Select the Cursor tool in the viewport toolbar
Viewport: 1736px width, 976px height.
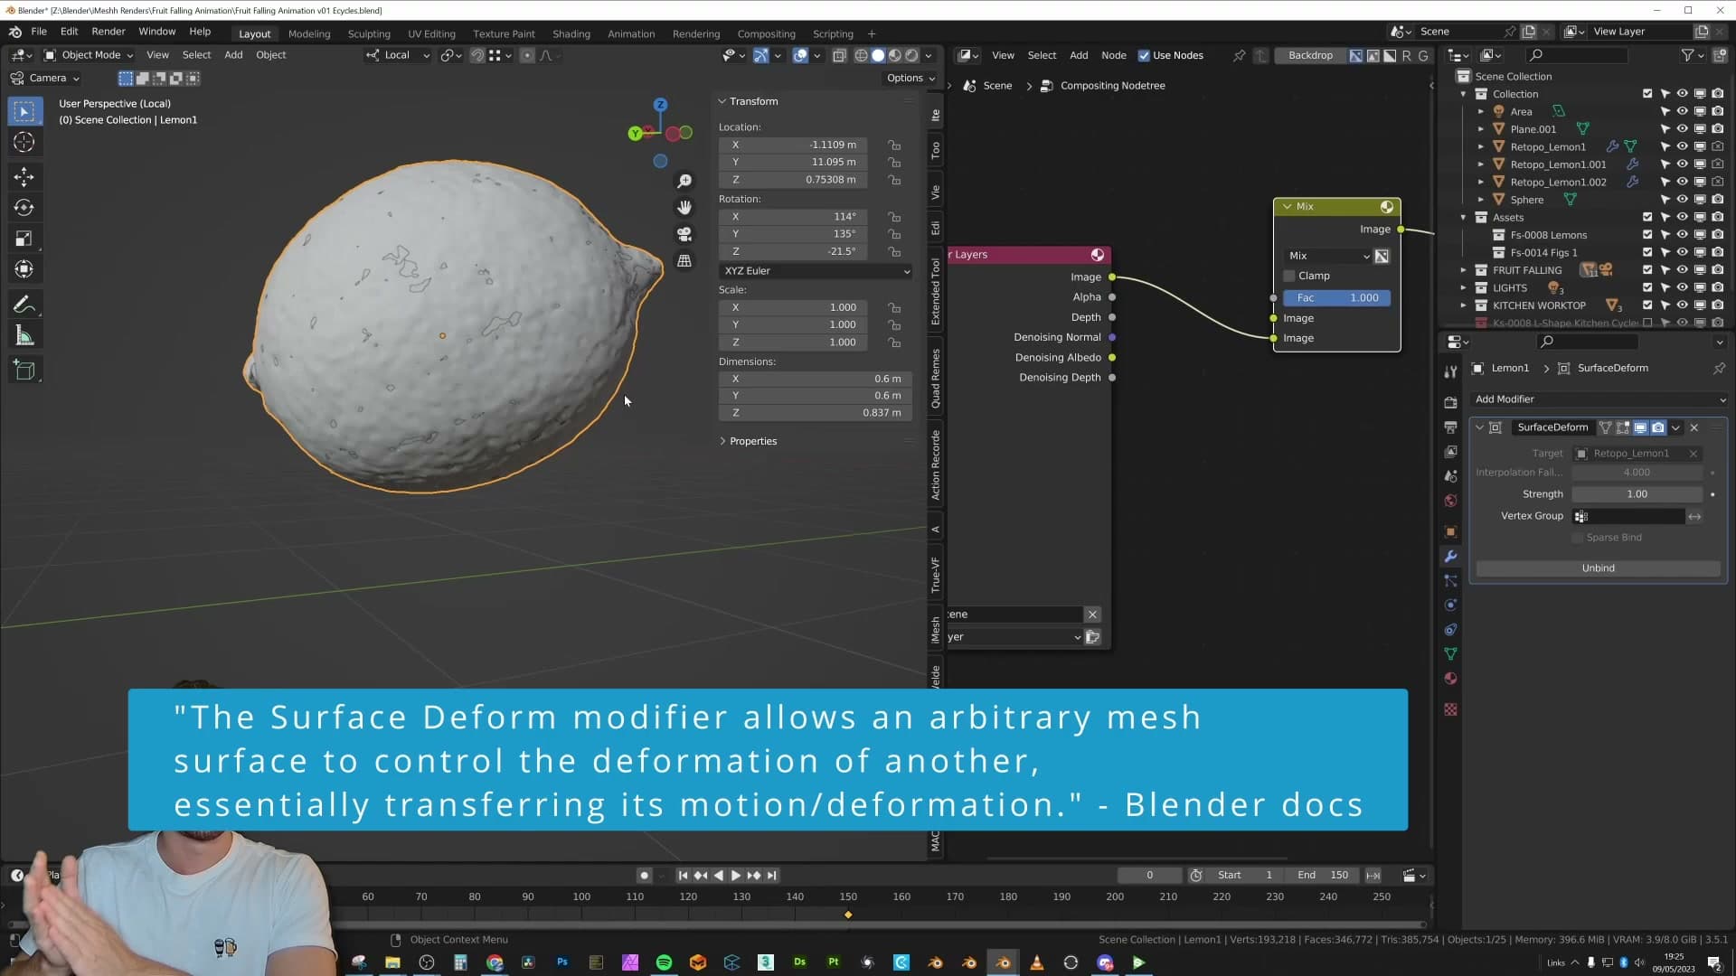(x=24, y=142)
